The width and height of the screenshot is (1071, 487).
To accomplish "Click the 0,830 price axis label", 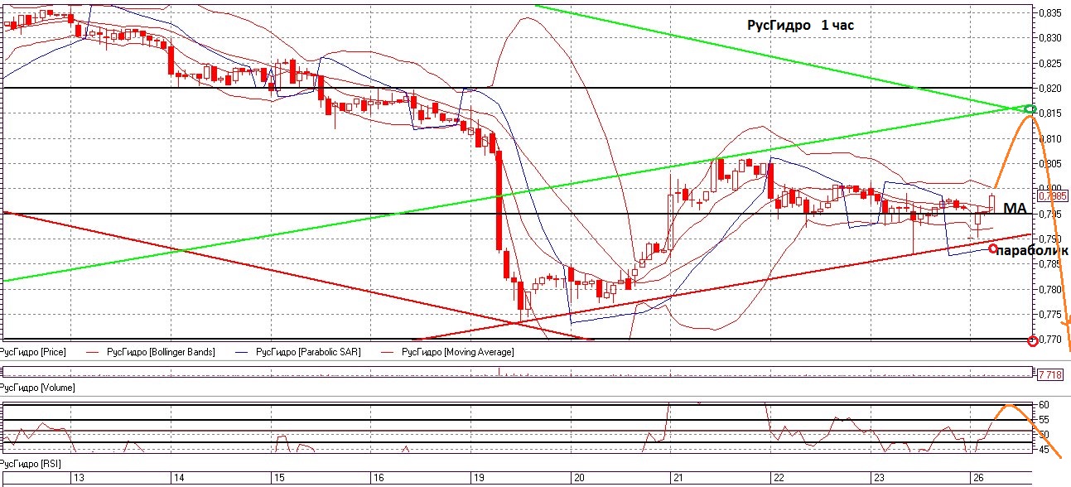I will coord(1049,38).
